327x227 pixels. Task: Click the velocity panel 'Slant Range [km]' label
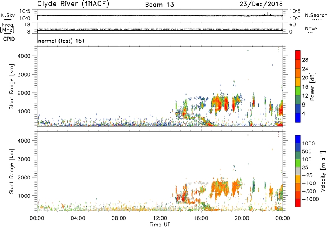point(11,171)
